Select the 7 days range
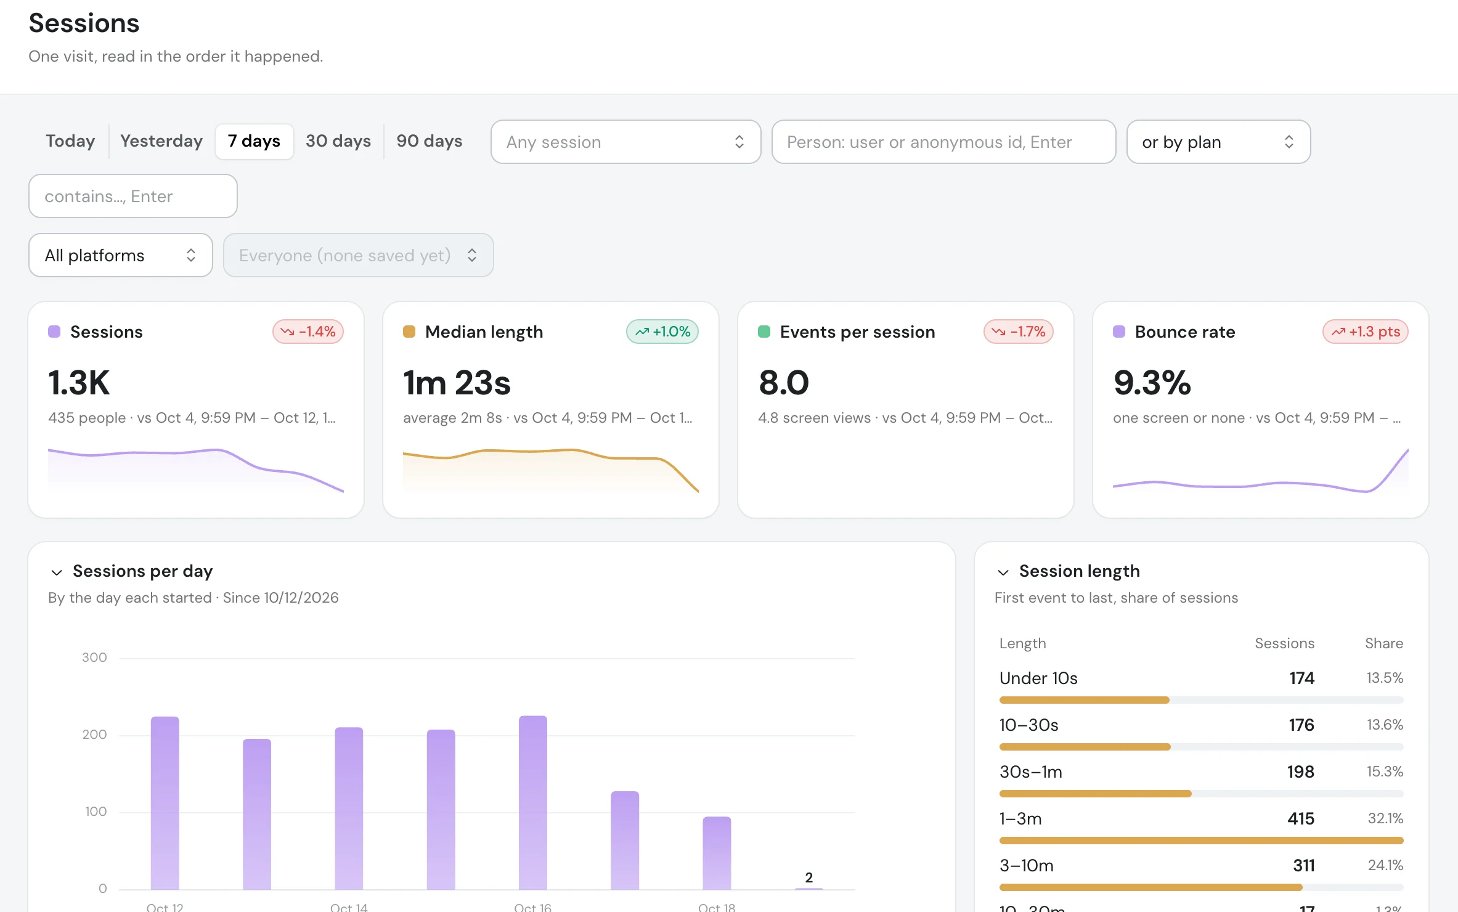The height and width of the screenshot is (912, 1458). (254, 141)
